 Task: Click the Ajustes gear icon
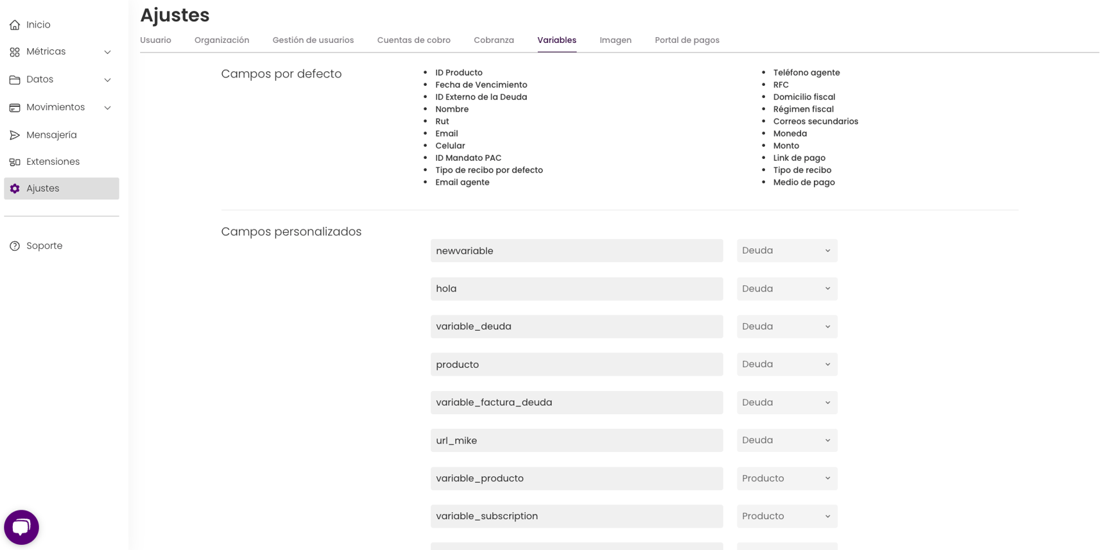15,188
